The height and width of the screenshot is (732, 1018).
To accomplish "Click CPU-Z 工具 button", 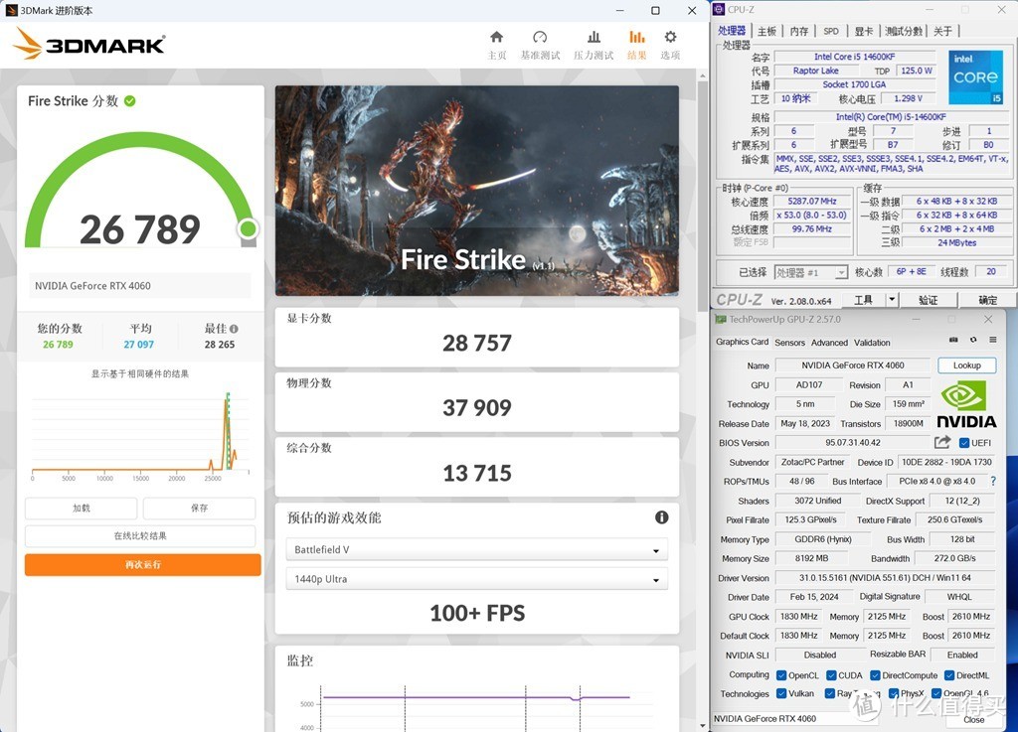I will click(864, 300).
